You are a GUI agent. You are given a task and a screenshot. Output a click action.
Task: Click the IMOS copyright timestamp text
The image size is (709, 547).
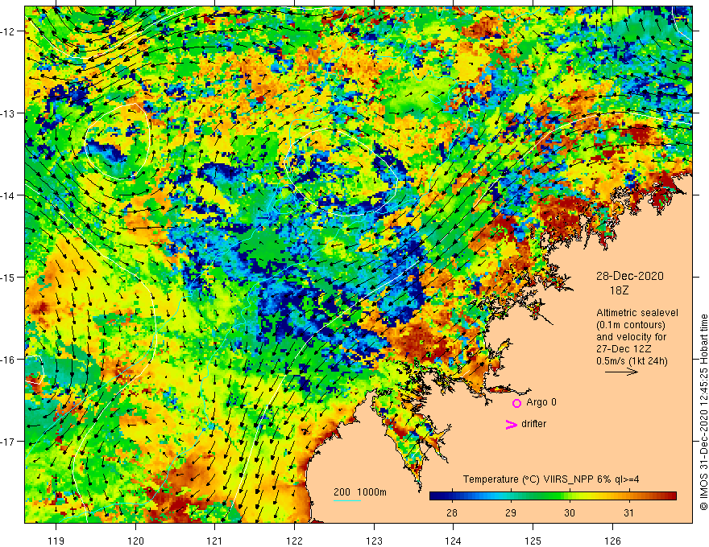click(x=703, y=412)
